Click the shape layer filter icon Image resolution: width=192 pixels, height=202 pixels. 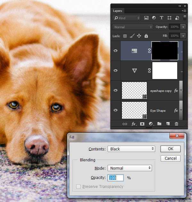(169, 18)
